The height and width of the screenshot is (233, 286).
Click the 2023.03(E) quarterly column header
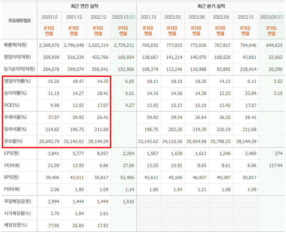[272, 17]
